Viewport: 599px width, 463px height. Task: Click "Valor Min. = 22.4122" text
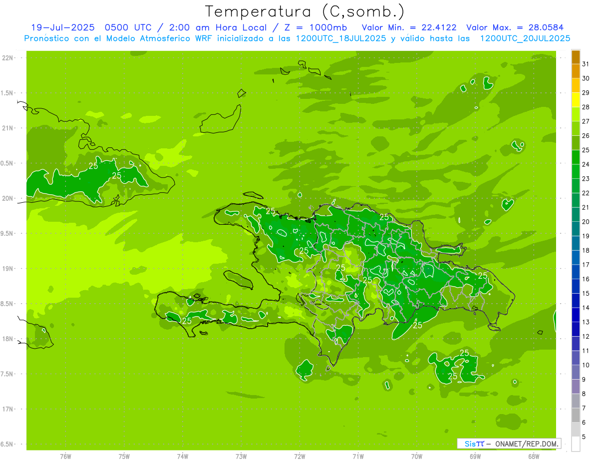(x=409, y=27)
